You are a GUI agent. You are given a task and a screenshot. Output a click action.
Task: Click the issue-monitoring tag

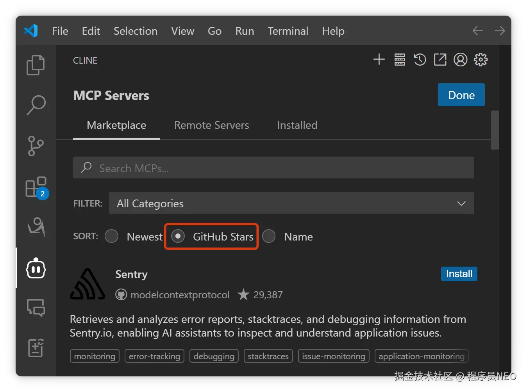pyautogui.click(x=334, y=356)
